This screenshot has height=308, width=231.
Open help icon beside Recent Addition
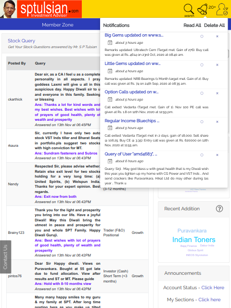(219, 208)
